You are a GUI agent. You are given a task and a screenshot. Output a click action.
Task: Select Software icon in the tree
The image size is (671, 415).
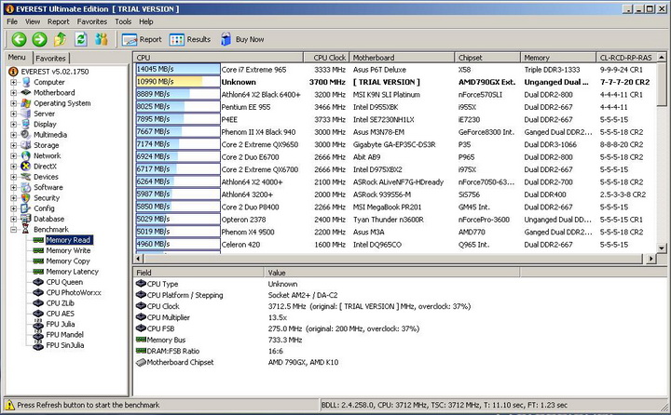click(x=26, y=187)
